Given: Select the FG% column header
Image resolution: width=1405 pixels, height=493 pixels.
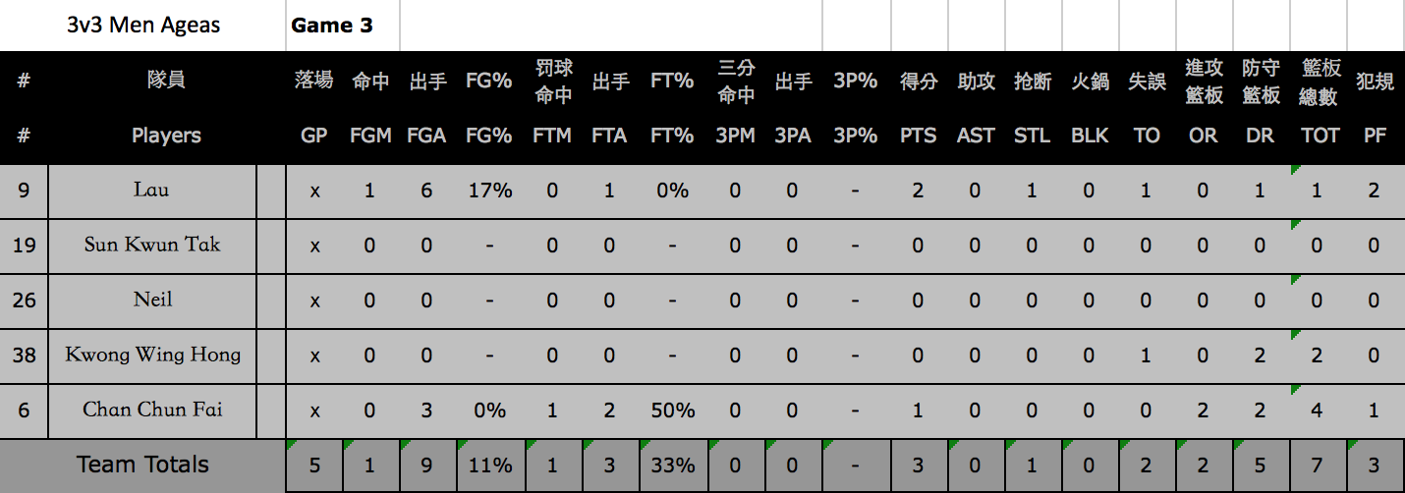Looking at the screenshot, I should pyautogui.click(x=488, y=136).
